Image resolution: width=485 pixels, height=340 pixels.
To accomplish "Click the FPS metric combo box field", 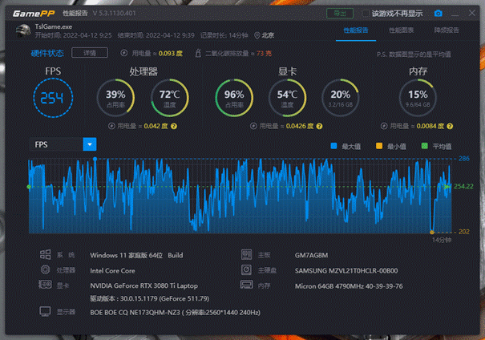I will tap(55, 144).
